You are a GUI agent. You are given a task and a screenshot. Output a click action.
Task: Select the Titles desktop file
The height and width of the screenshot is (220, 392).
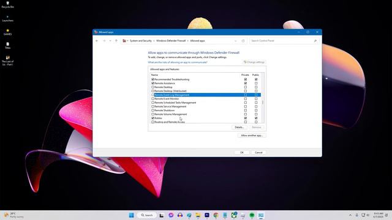click(7, 45)
